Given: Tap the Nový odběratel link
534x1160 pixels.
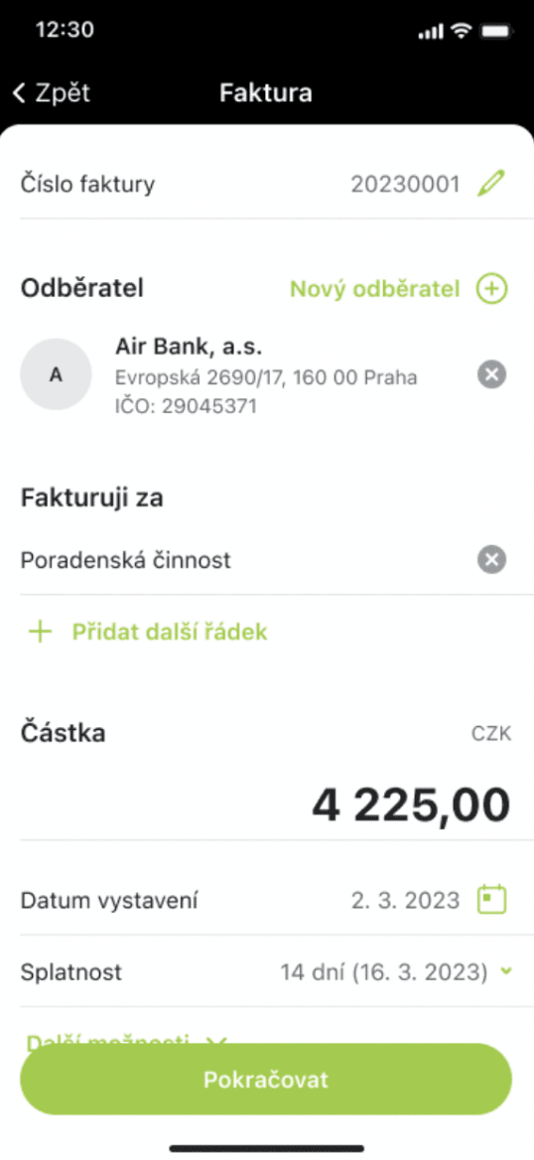Looking at the screenshot, I should coord(375,289).
